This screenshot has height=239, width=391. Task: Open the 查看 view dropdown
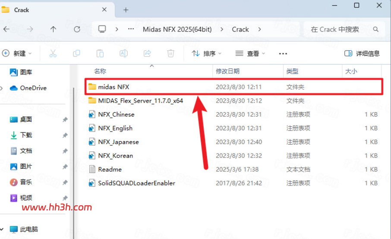(x=250, y=53)
